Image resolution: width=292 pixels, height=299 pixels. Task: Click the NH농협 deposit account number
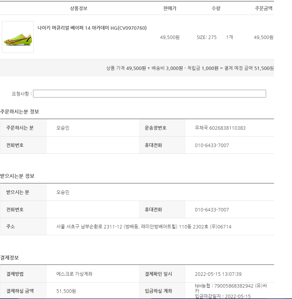234,286
